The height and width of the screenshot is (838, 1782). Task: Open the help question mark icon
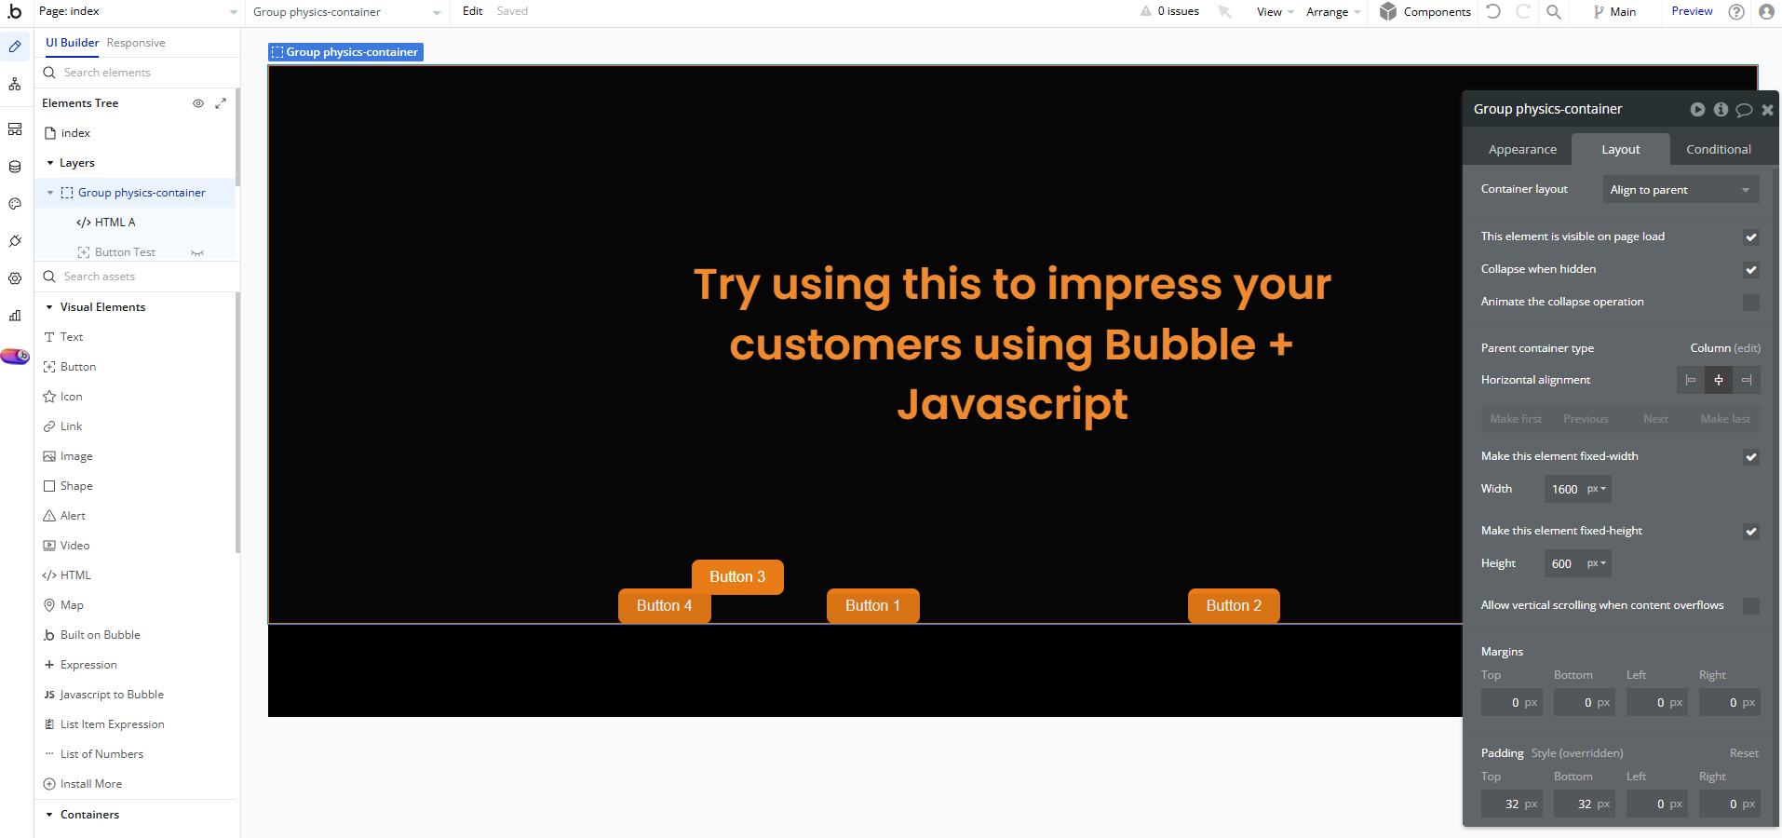pyautogui.click(x=1736, y=11)
